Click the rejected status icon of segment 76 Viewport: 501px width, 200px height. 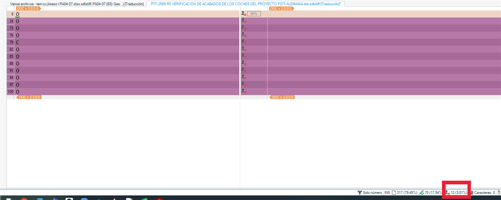point(244,35)
